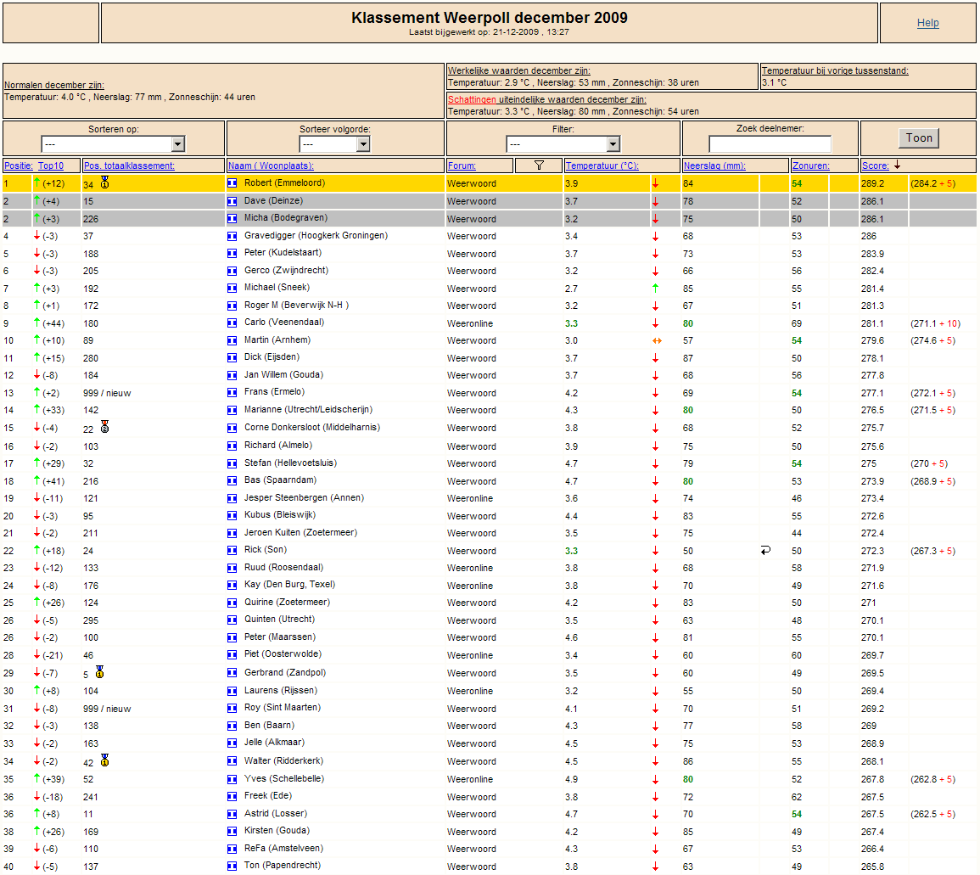The width and height of the screenshot is (980, 875).
Task: Open the 'Sorteren op' dropdown
Action: point(113,144)
